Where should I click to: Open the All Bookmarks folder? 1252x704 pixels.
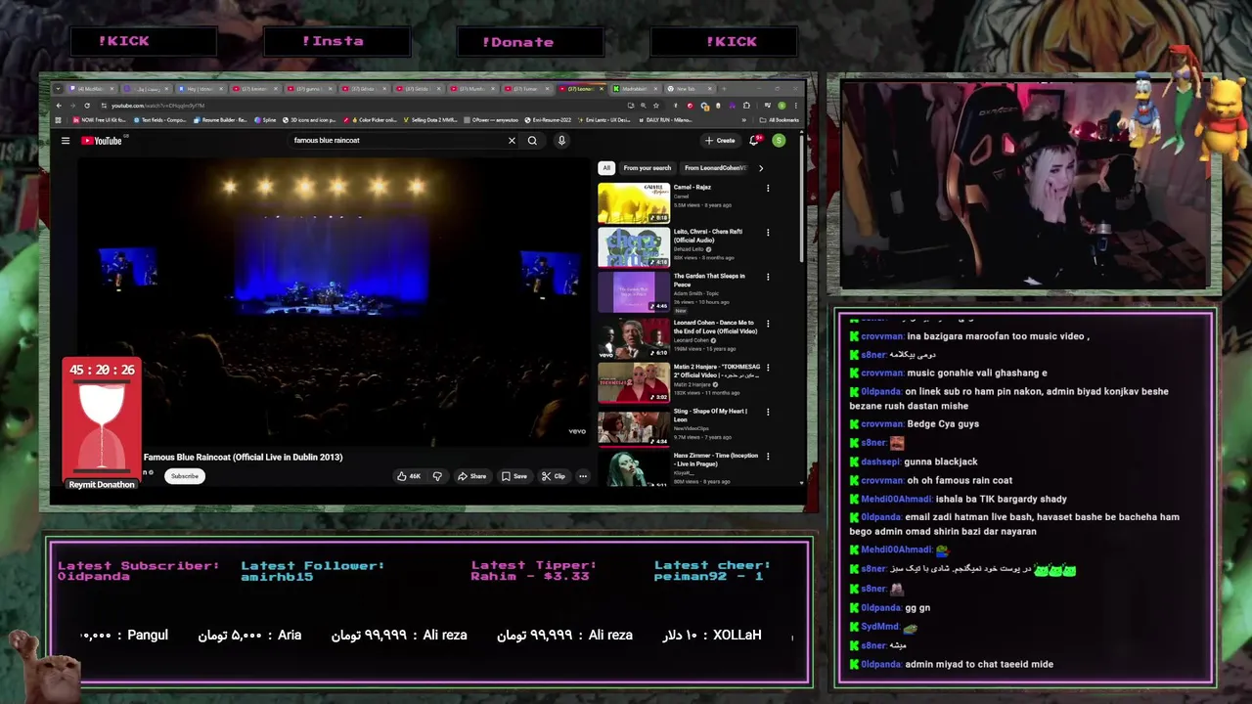click(x=780, y=120)
